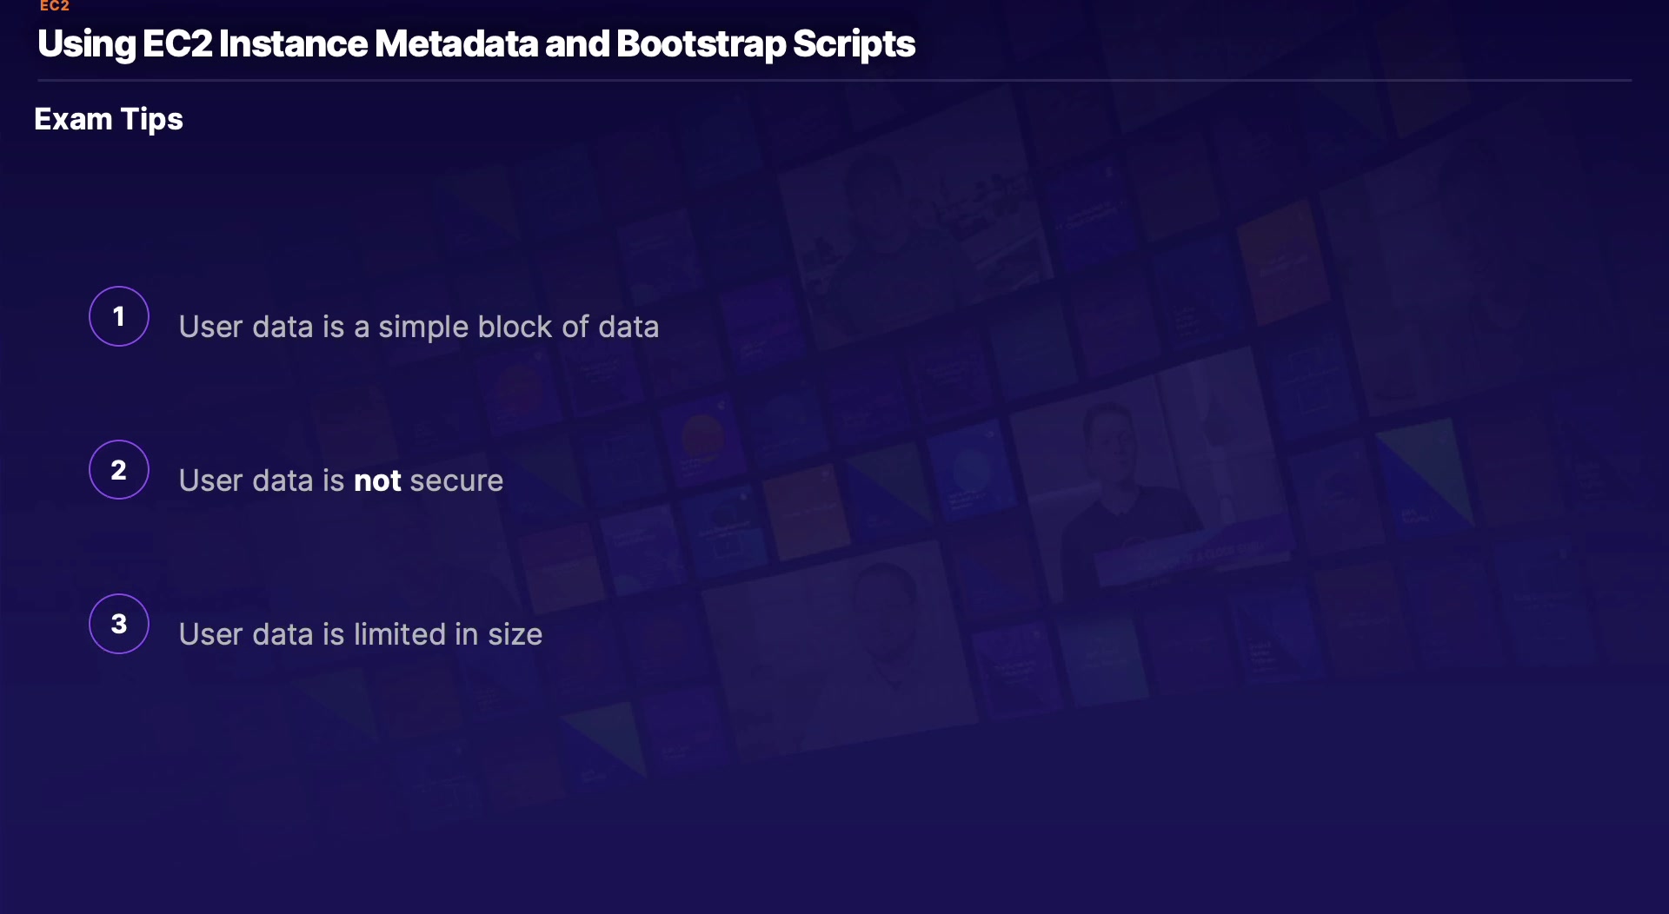The width and height of the screenshot is (1669, 914).
Task: Click the horizontal divider line under the title
Action: [834, 81]
